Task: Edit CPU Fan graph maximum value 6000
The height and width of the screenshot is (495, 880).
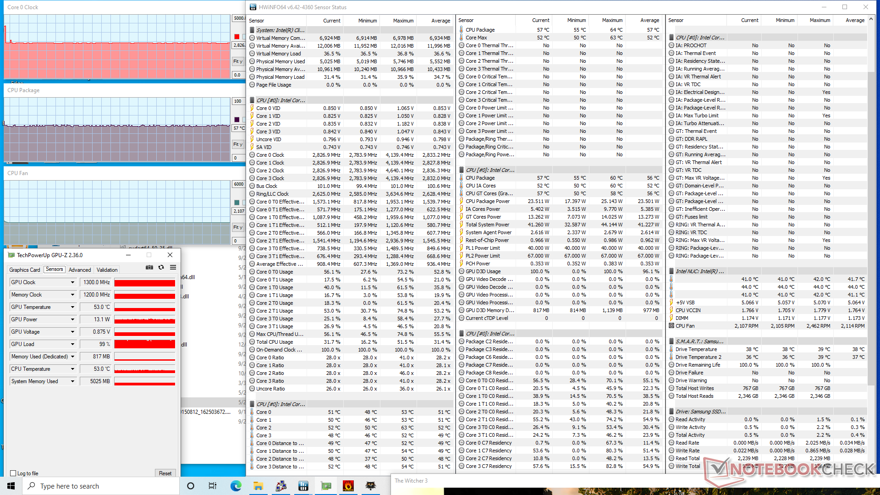Action: click(x=239, y=184)
